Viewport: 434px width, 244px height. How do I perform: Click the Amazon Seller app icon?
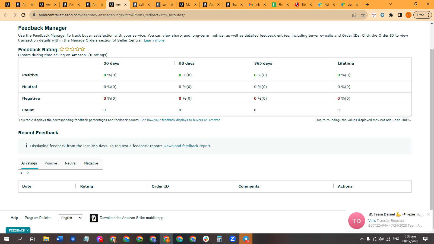(x=94, y=218)
